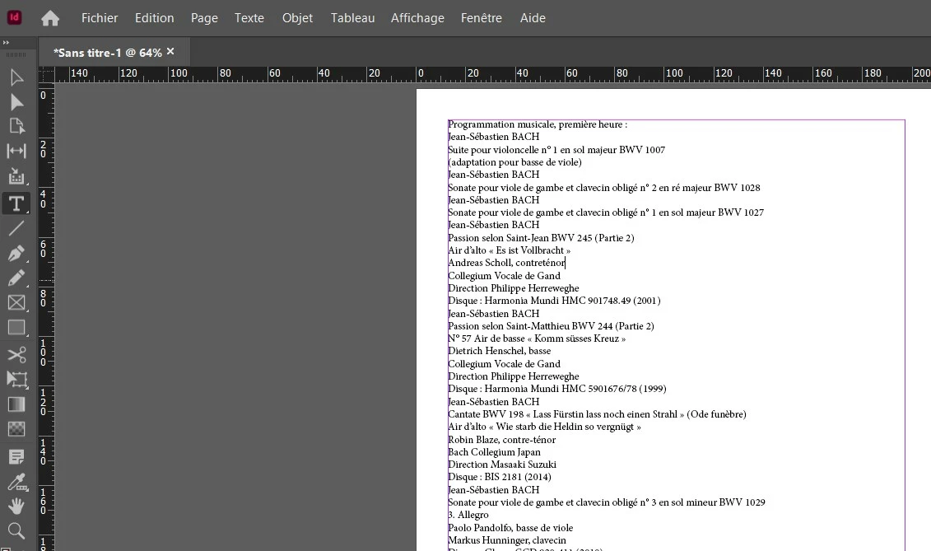Select the Rectangle Frame tool
The width and height of the screenshot is (931, 551).
pos(16,302)
